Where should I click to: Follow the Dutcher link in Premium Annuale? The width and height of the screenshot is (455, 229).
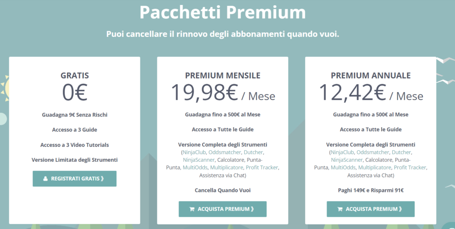(401, 152)
